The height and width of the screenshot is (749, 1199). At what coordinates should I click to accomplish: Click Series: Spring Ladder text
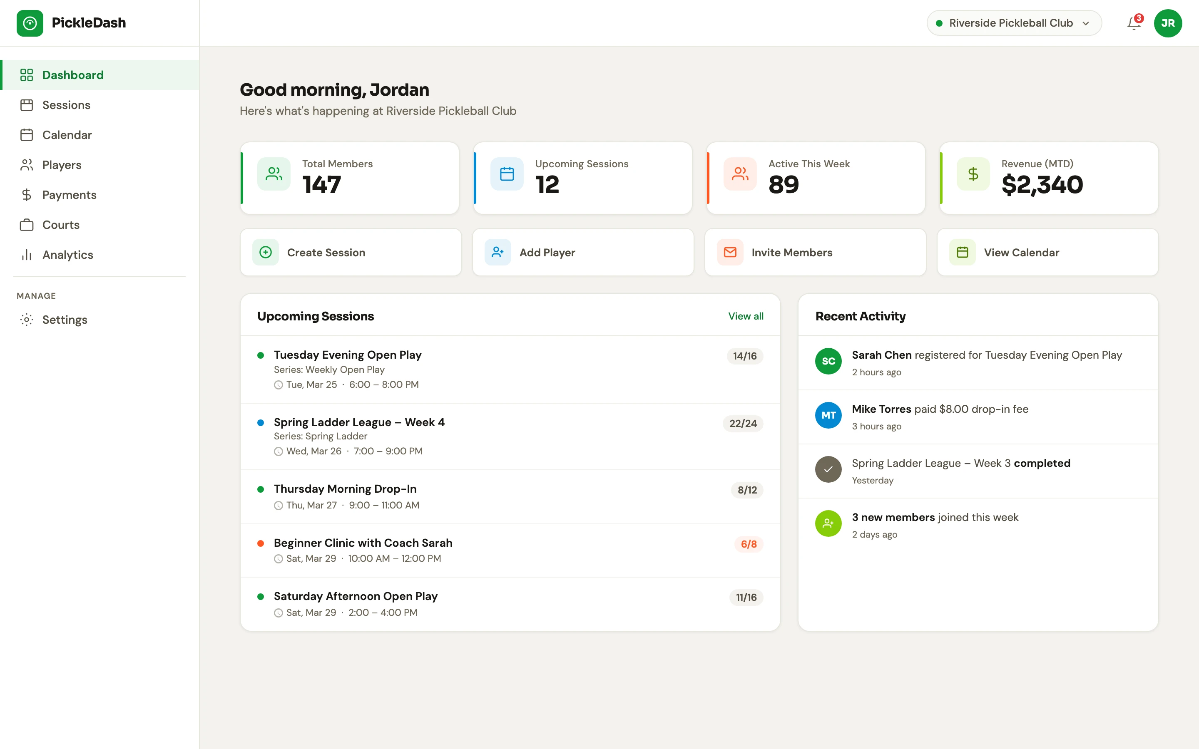pyautogui.click(x=321, y=437)
